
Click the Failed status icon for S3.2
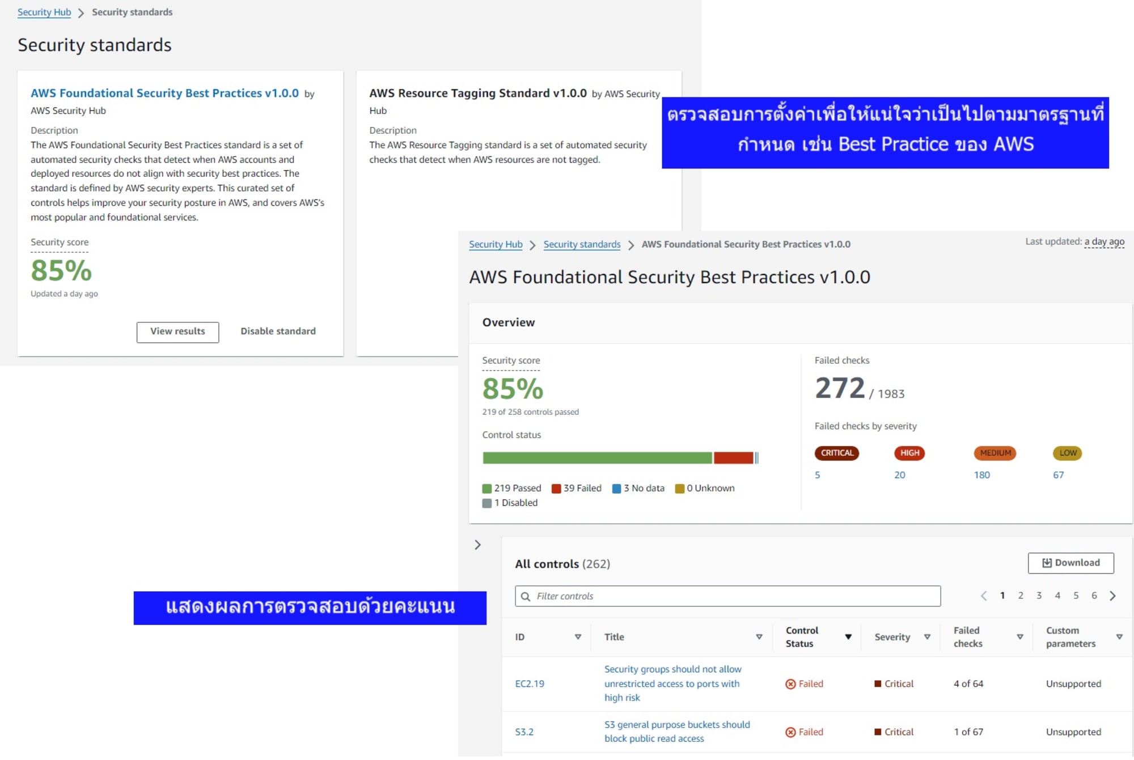tap(790, 732)
